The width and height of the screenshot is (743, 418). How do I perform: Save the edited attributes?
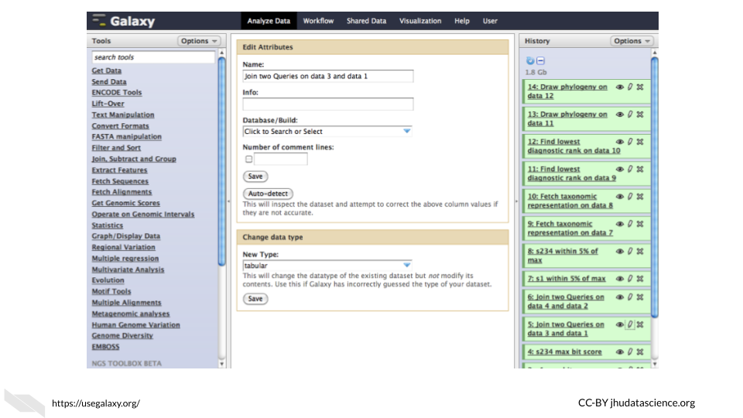coord(255,176)
